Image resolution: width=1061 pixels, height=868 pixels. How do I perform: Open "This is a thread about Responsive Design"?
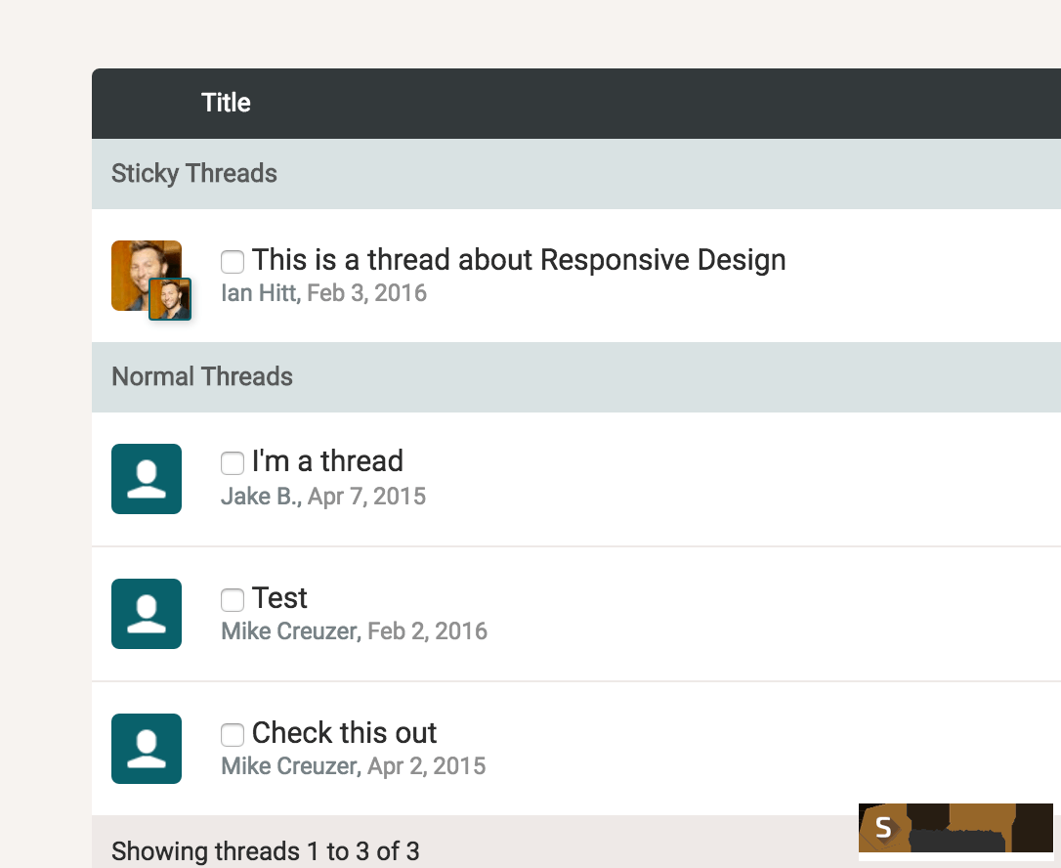[x=519, y=260]
